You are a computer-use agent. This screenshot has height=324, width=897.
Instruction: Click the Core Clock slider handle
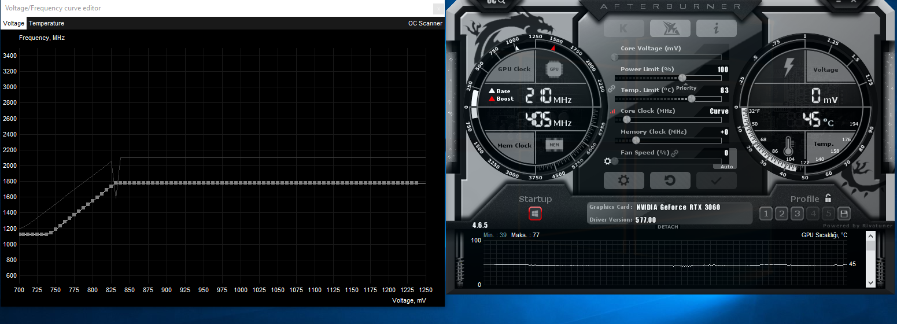[x=626, y=119]
